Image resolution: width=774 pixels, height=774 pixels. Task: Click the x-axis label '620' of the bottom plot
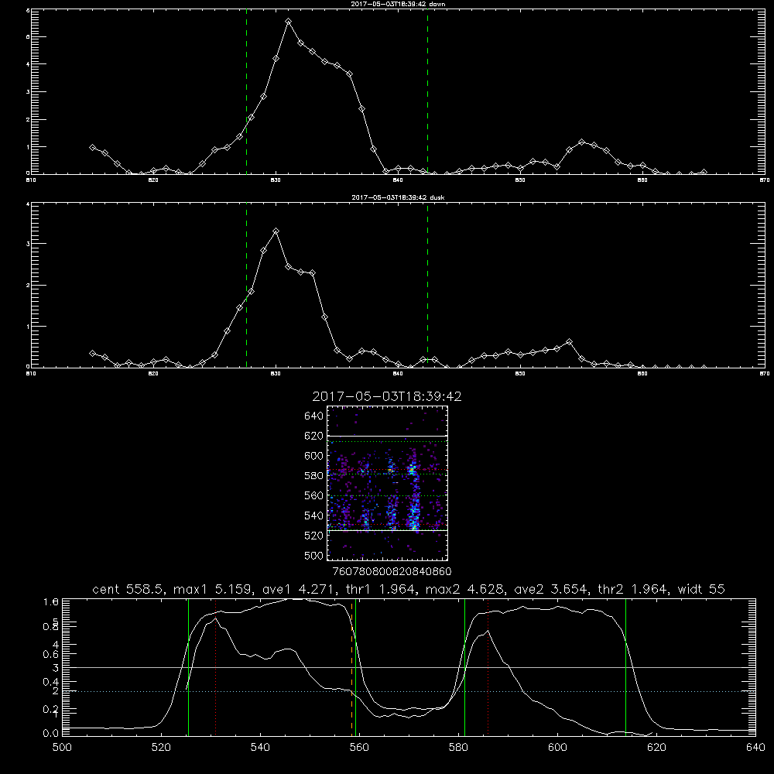click(x=656, y=748)
